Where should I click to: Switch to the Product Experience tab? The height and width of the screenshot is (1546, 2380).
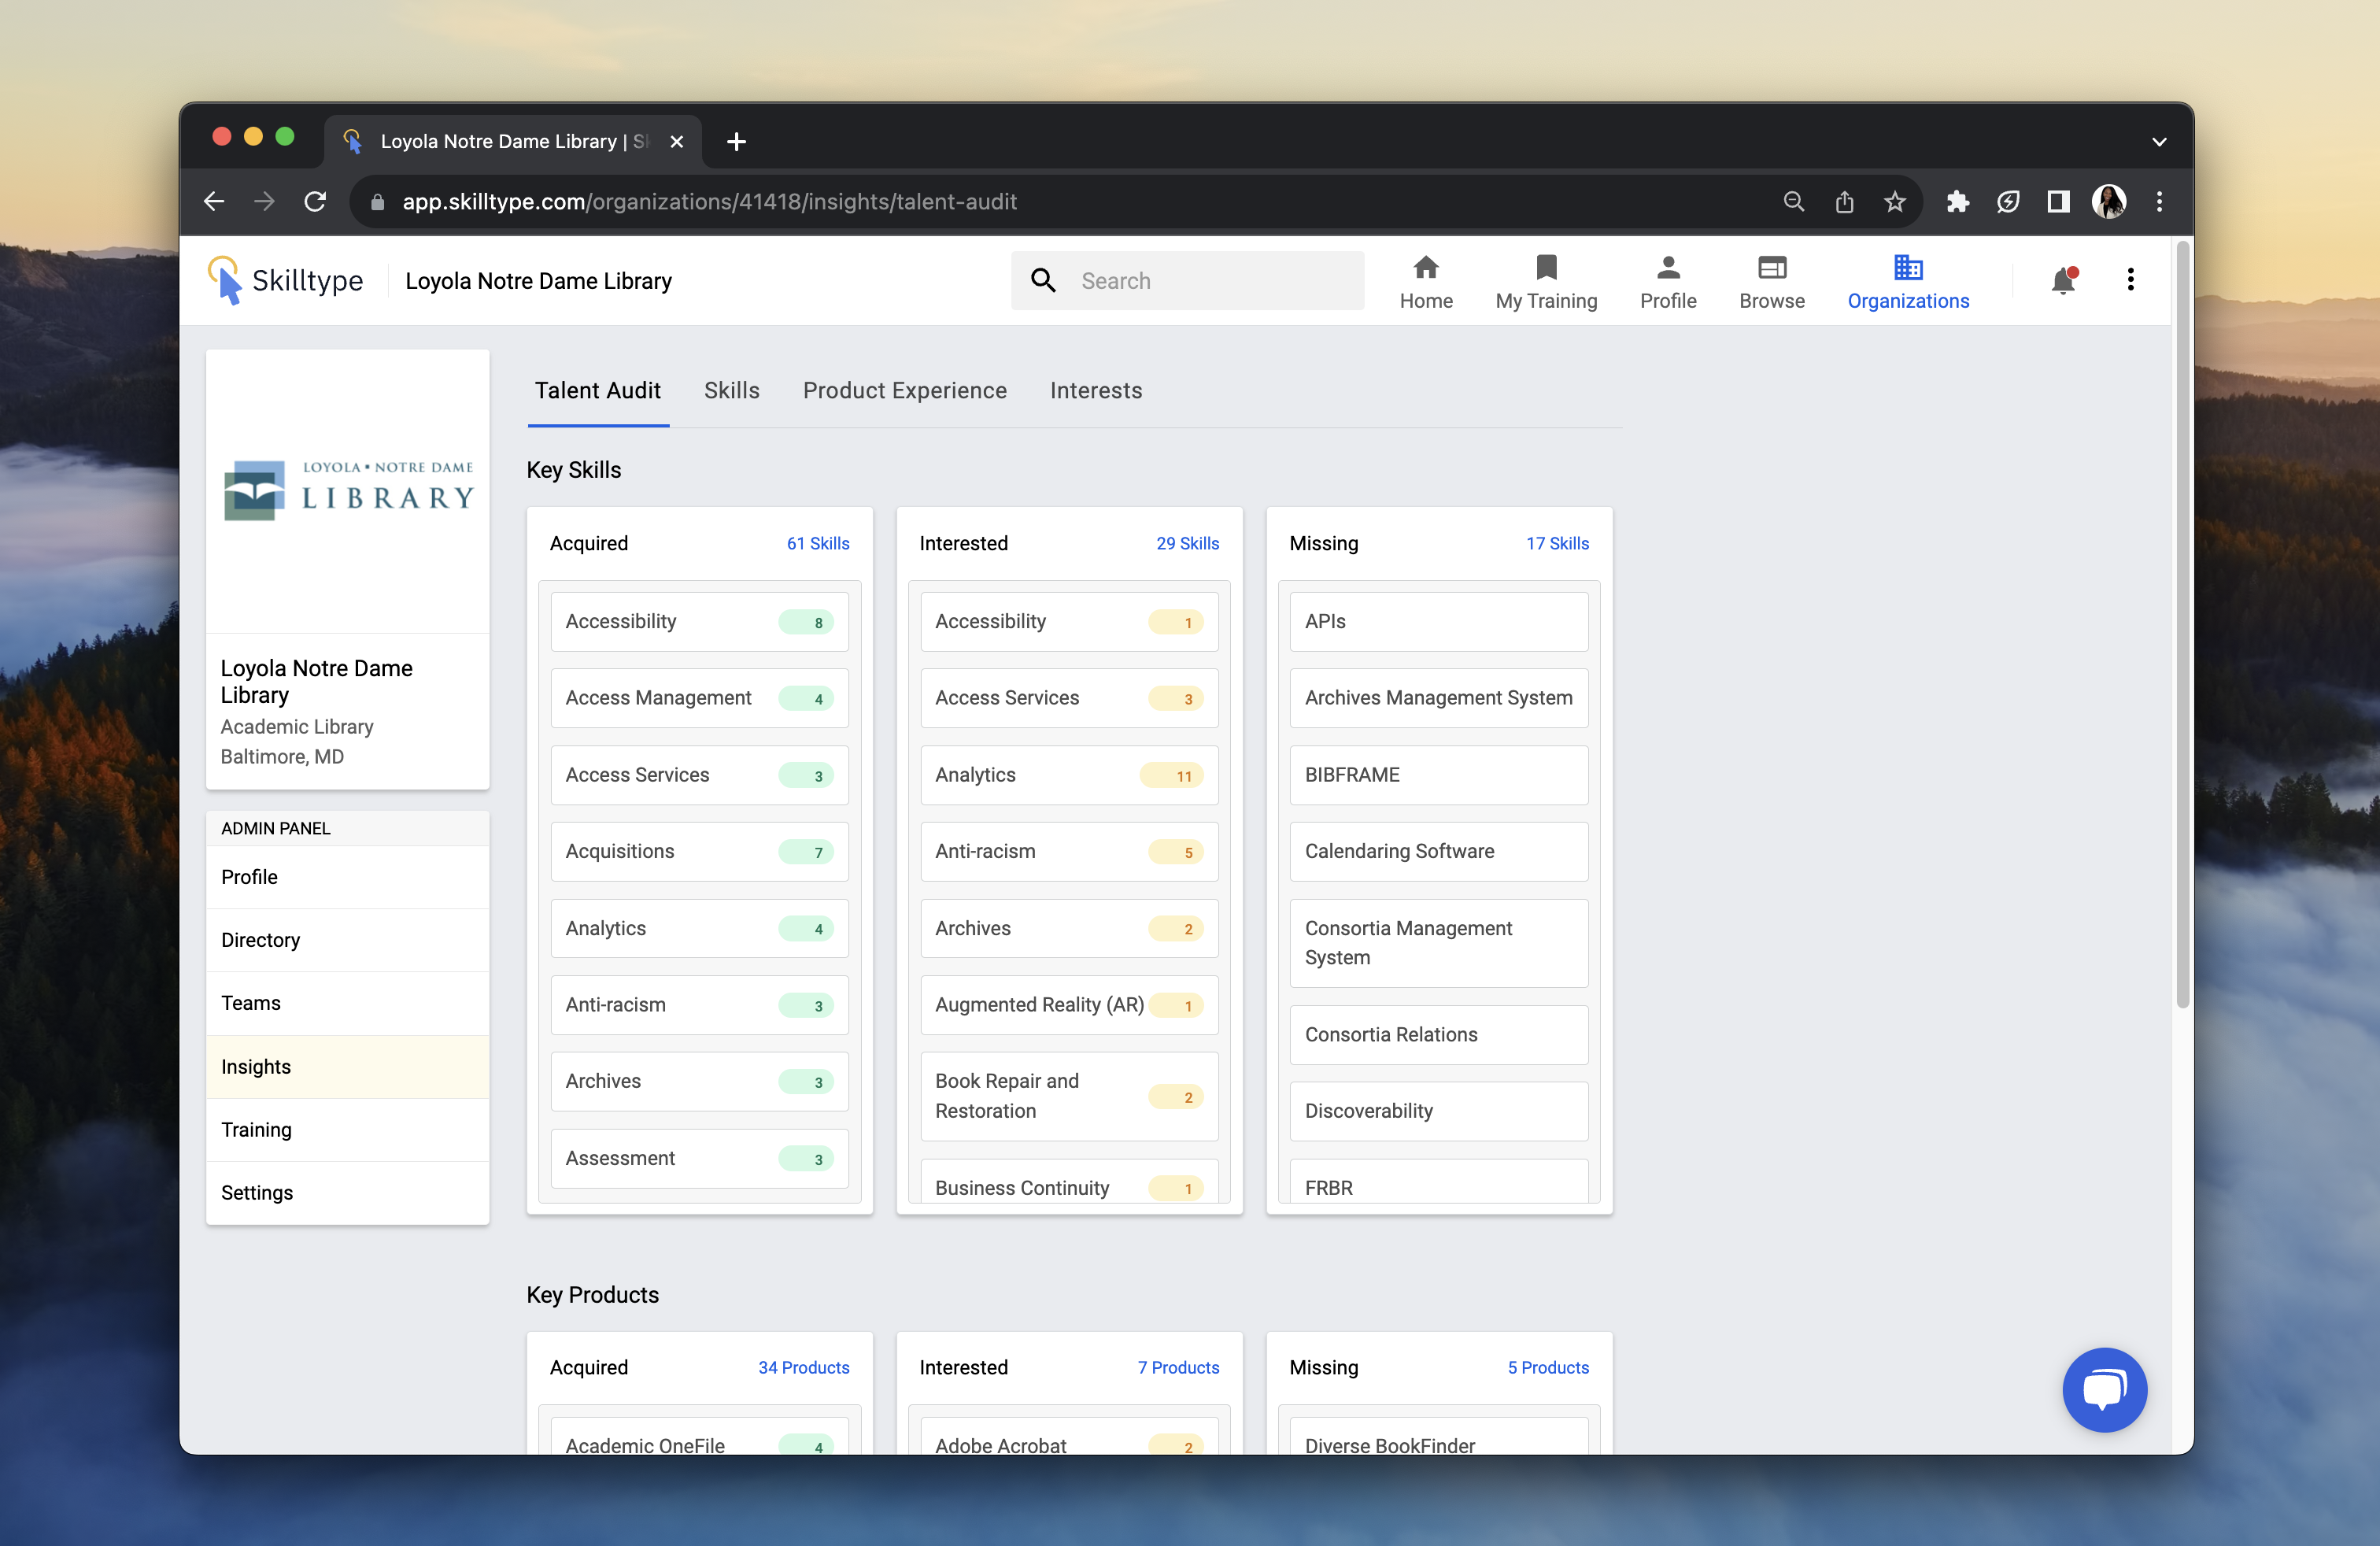[904, 391]
